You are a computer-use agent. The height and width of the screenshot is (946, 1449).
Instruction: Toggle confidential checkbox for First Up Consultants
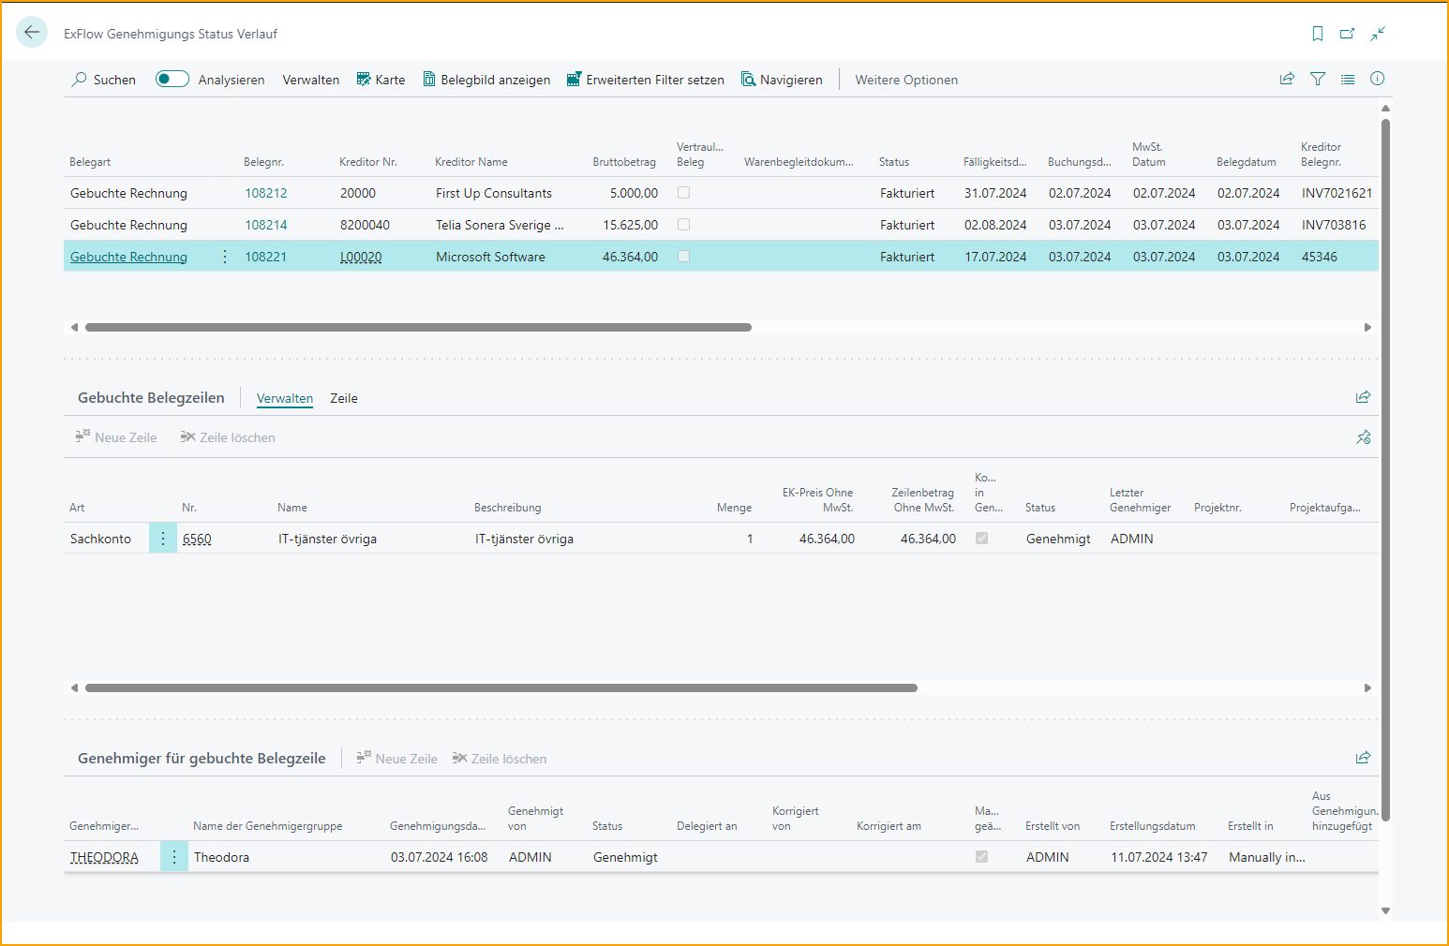684,193
